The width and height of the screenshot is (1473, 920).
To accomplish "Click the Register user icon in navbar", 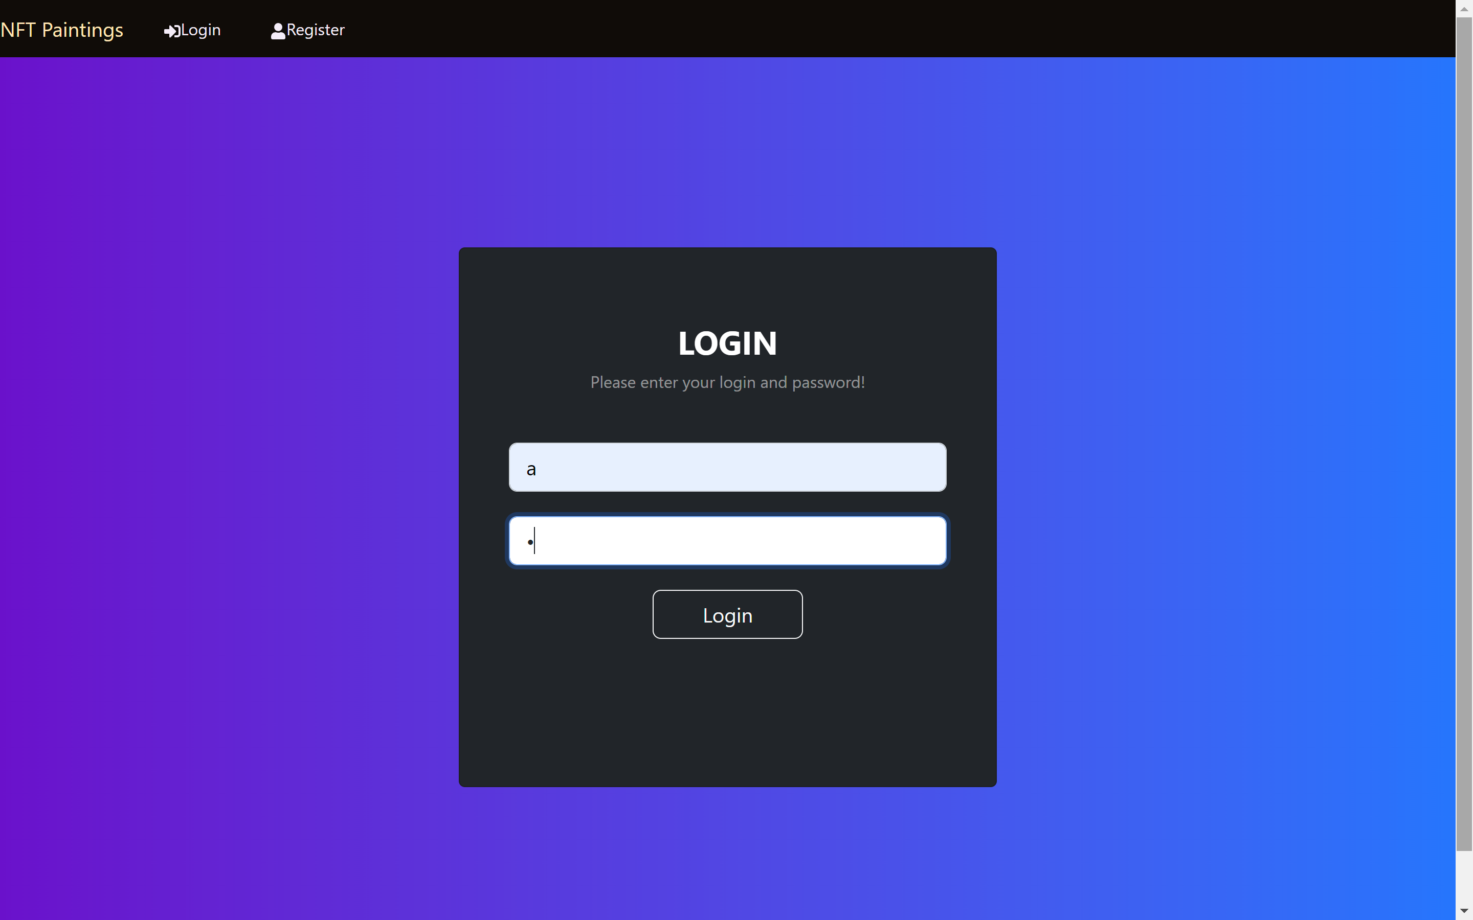I will click(x=278, y=31).
